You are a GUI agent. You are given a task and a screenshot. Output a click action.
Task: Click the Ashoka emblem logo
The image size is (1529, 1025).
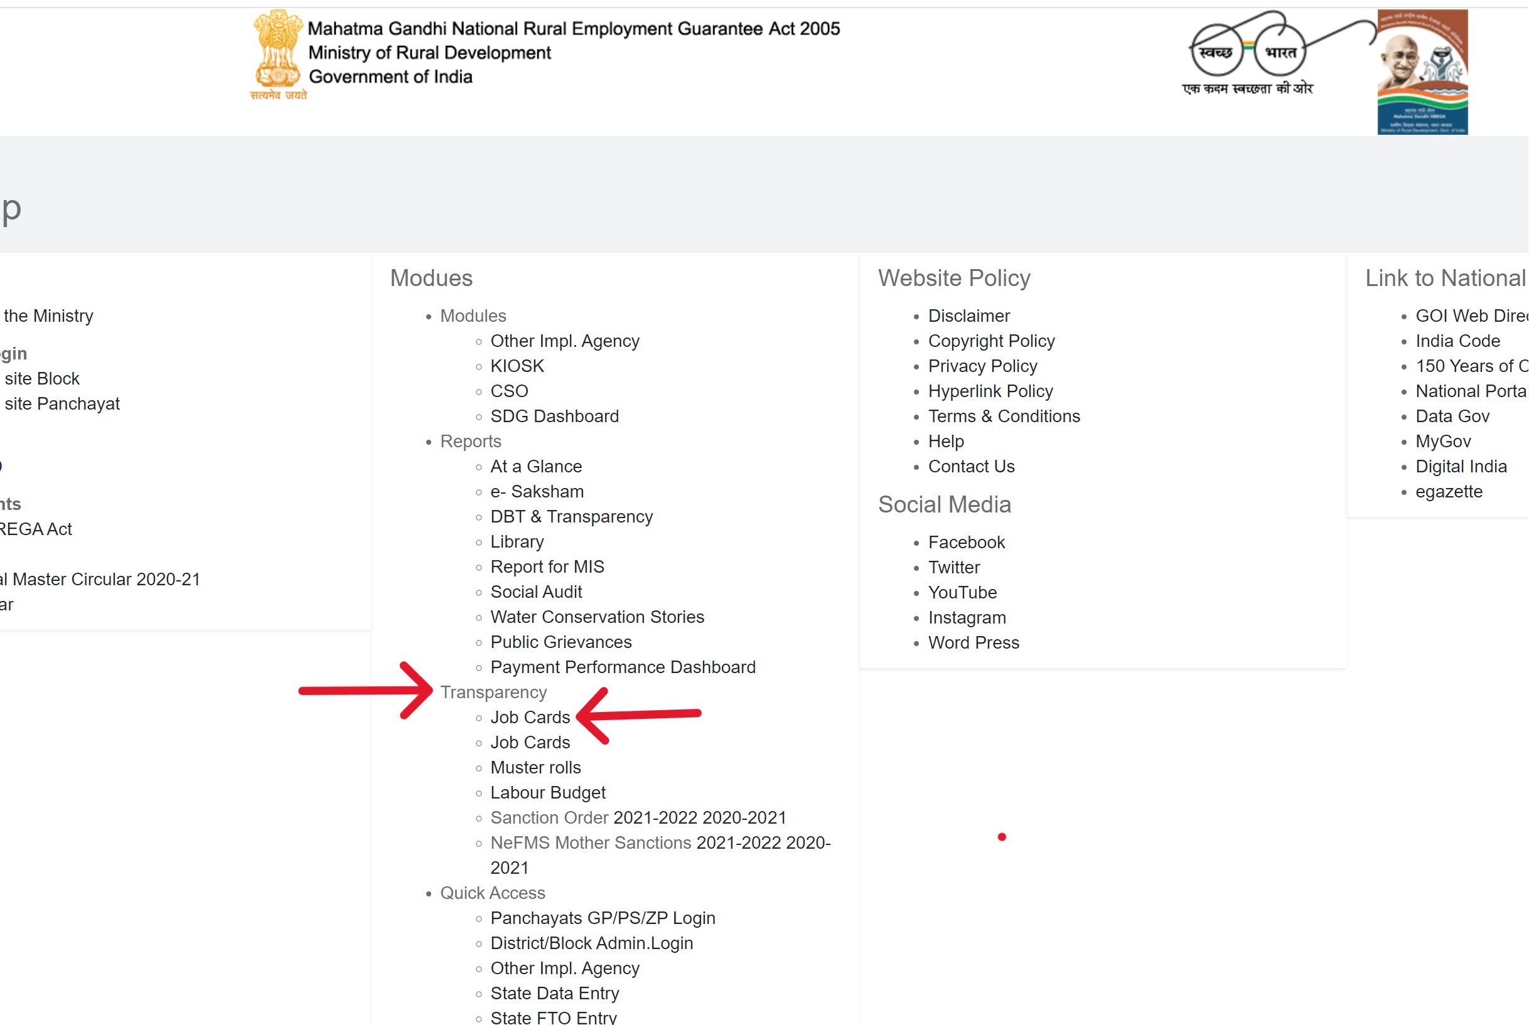point(277,53)
